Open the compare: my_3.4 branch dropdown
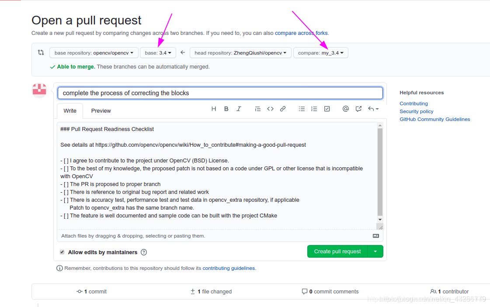The image size is (490, 307). point(321,53)
